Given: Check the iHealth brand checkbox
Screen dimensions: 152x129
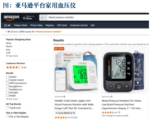Looking at the screenshot, I should (x=7, y=77).
